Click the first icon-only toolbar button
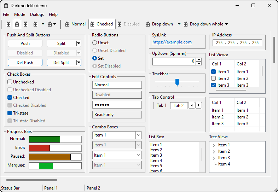 coord(8,24)
